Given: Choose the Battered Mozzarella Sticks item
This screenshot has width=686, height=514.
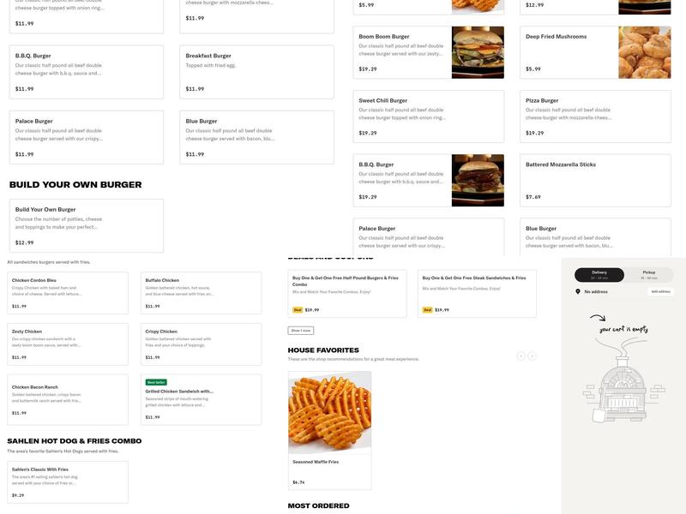Looking at the screenshot, I should pos(595,180).
